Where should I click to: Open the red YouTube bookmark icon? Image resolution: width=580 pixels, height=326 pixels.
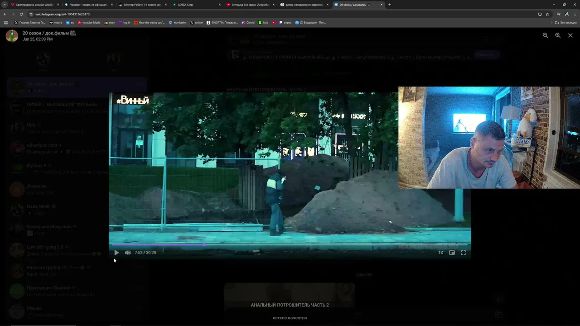tap(274, 23)
